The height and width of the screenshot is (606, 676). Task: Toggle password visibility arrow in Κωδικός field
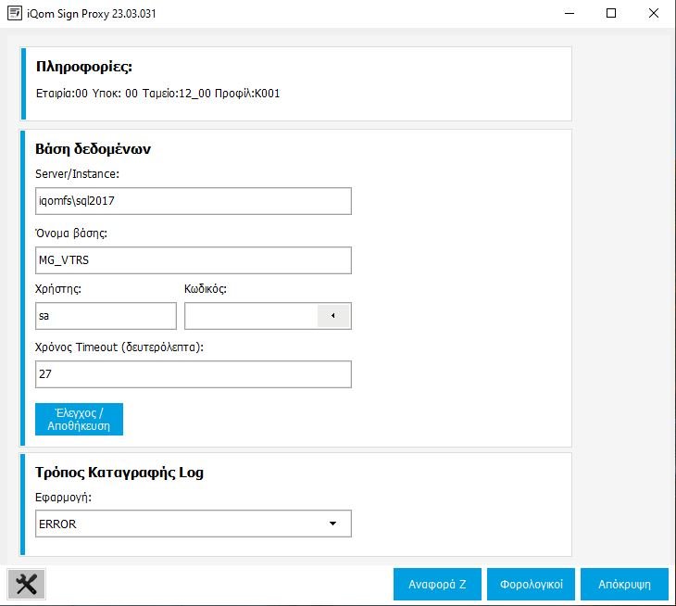tap(332, 316)
